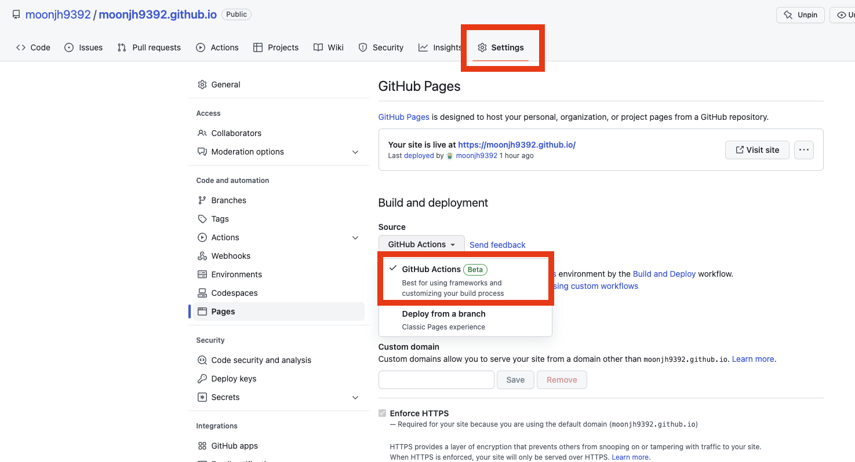Click the Webhooks icon in sidebar
Screen dimensions: 855x462
pos(202,256)
